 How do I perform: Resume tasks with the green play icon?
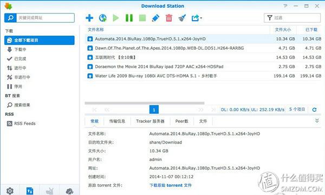(x=116, y=18)
